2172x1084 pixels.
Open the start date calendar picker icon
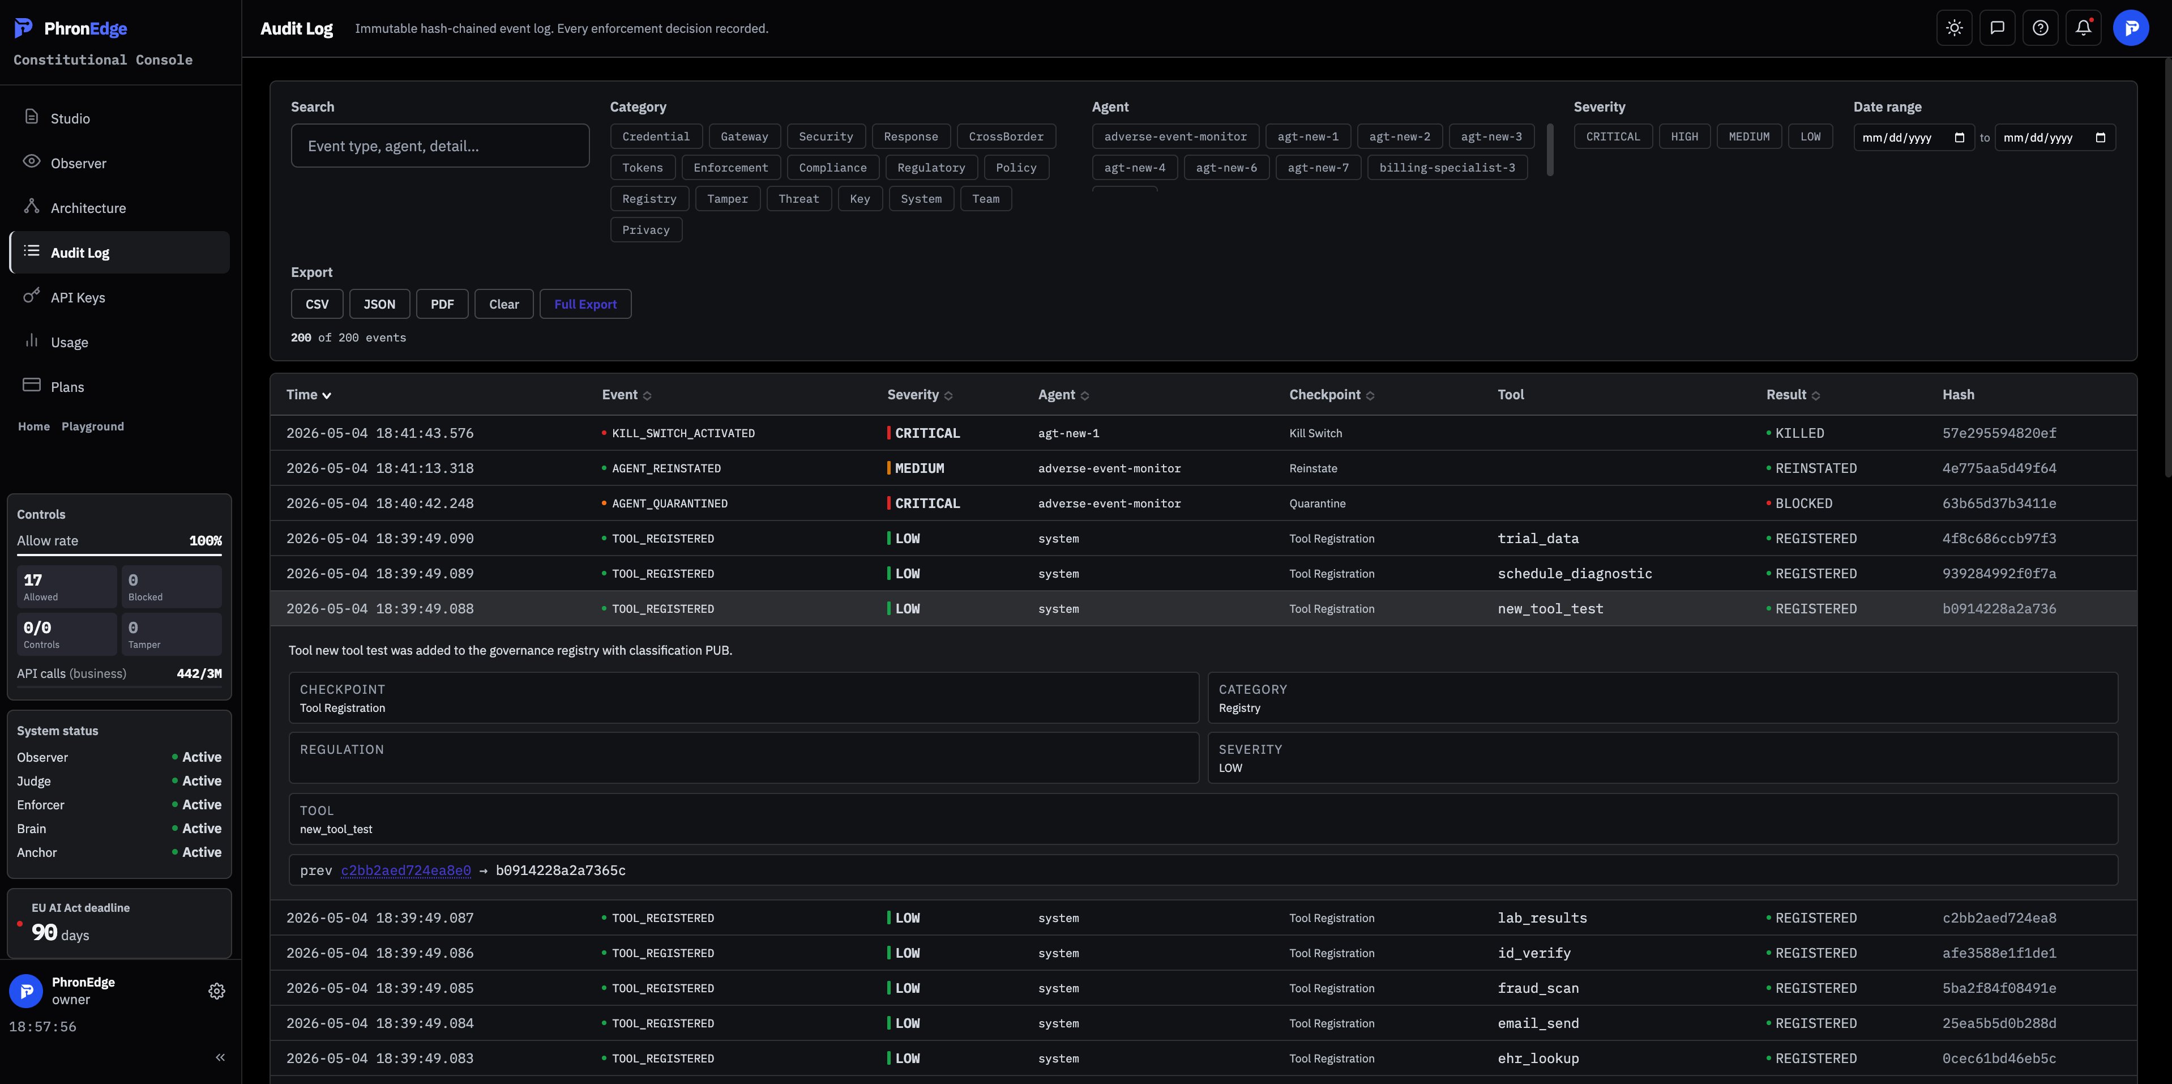pos(1960,138)
